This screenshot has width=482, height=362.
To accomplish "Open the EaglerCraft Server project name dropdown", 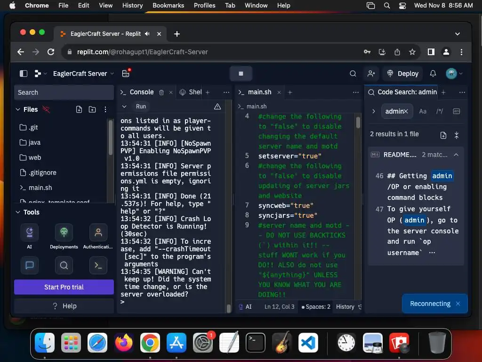I will [x=83, y=74].
